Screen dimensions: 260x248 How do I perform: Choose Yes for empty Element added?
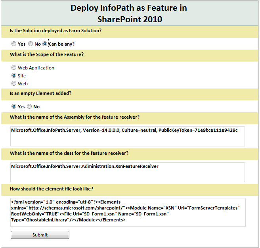[x=14, y=106]
